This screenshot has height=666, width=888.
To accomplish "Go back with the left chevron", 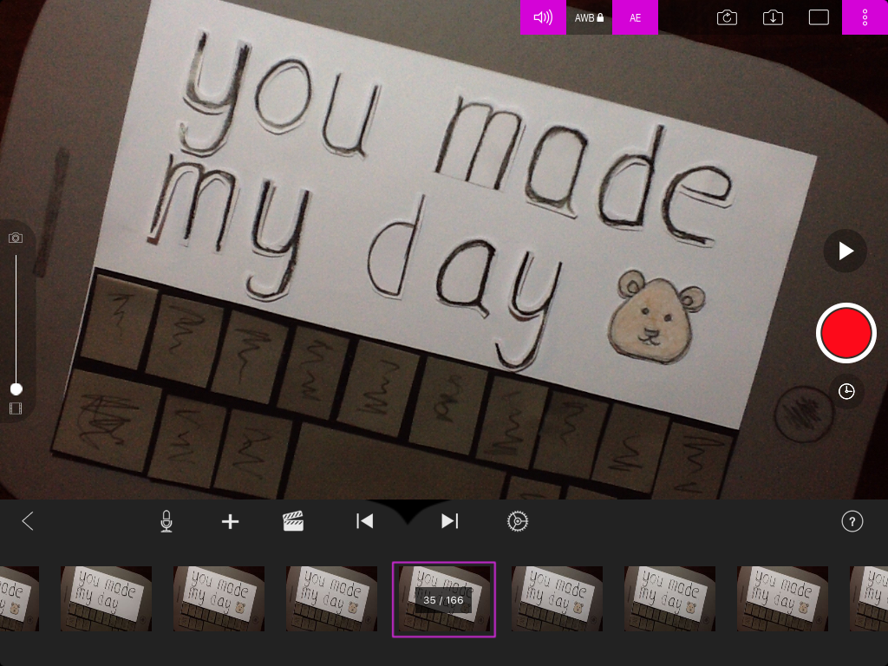I will (28, 521).
